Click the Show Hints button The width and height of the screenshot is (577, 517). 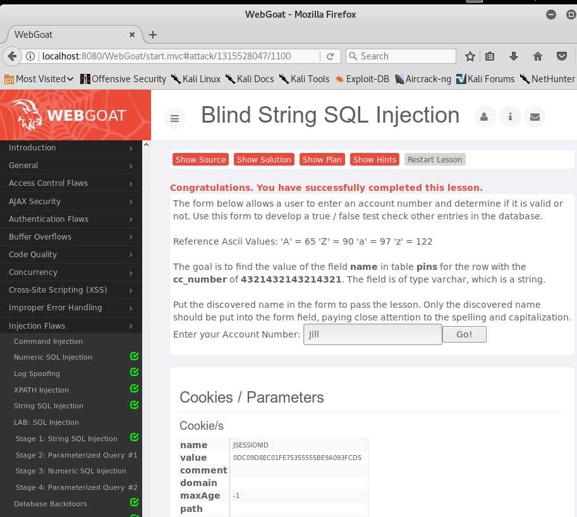pos(375,159)
